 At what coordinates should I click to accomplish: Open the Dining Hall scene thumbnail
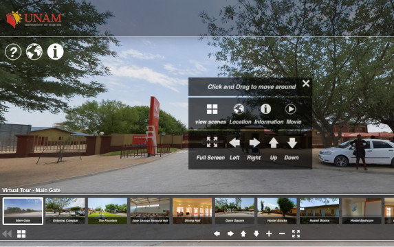coord(193,211)
